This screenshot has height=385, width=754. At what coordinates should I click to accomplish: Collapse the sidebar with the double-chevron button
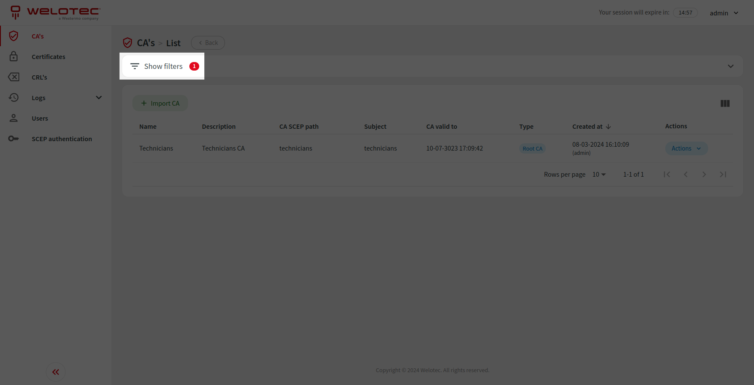click(x=55, y=372)
